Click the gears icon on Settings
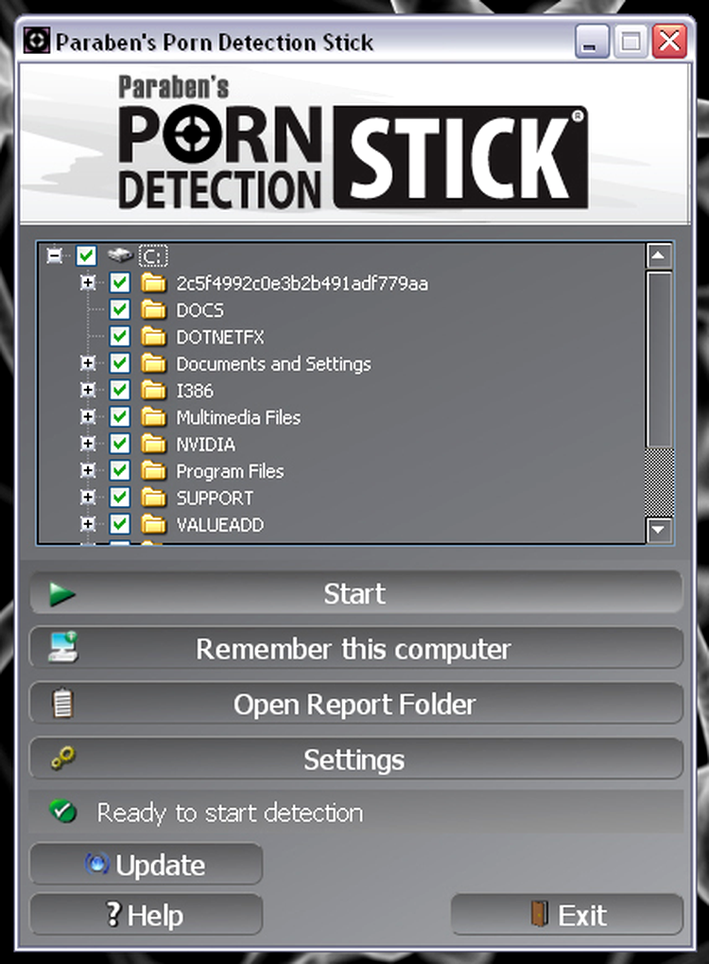 63,758
